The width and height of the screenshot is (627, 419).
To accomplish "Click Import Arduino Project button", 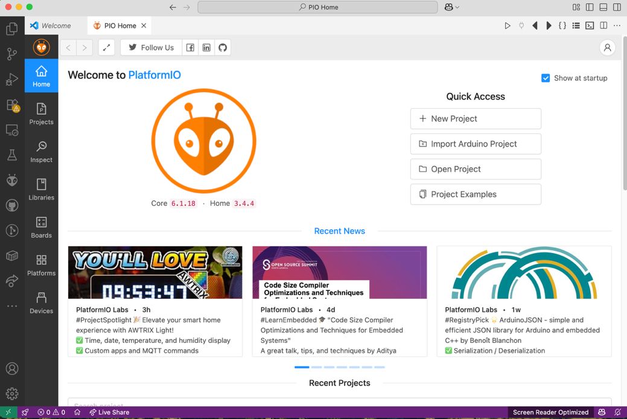I will coord(476,144).
